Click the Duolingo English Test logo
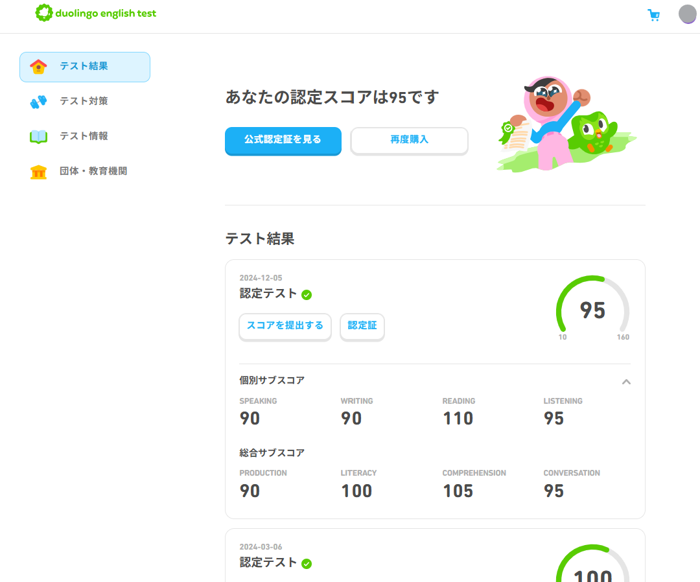 coord(96,13)
